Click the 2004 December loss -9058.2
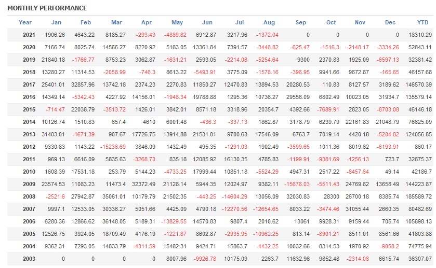The width and height of the screenshot is (436, 268). click(388, 246)
